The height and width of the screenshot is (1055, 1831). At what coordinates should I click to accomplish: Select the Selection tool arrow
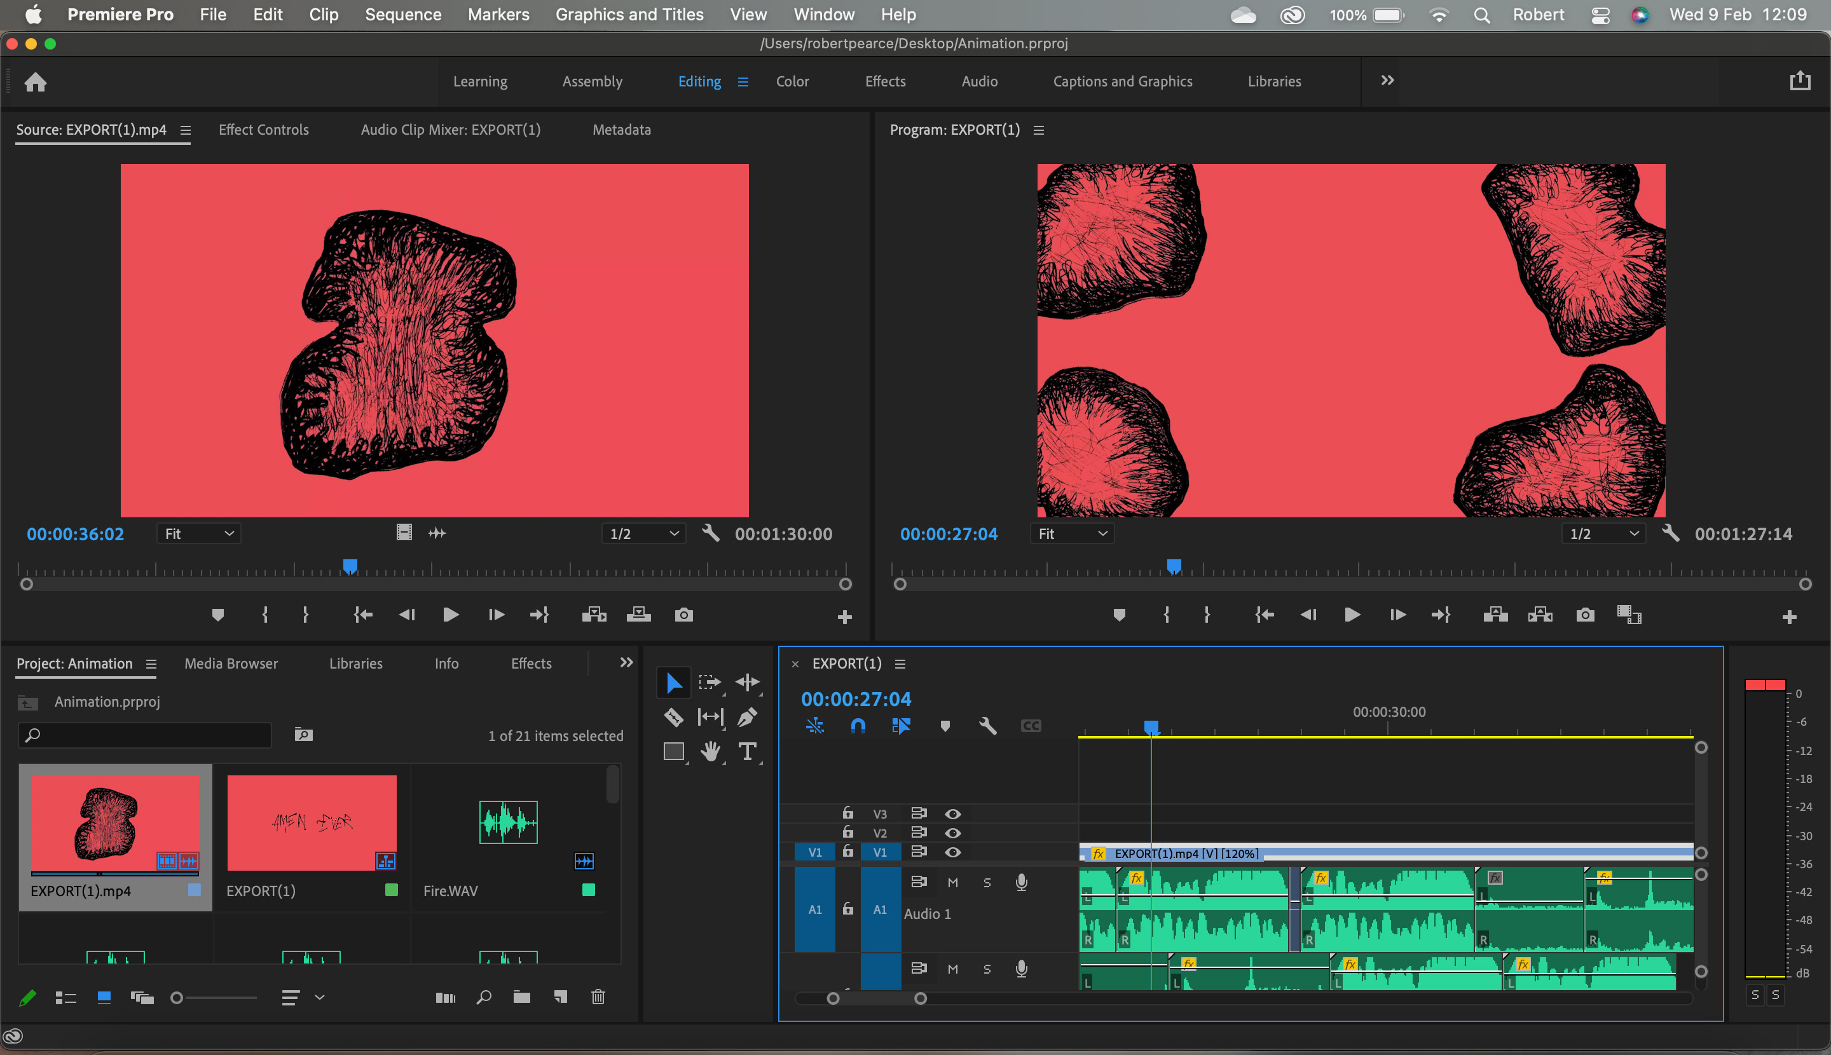(673, 683)
